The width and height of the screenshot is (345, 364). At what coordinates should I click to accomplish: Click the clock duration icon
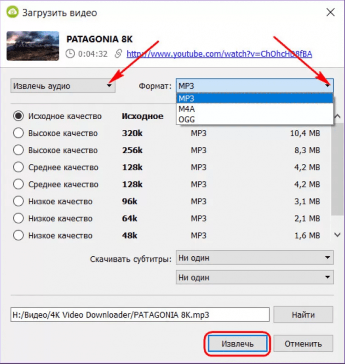(x=70, y=54)
